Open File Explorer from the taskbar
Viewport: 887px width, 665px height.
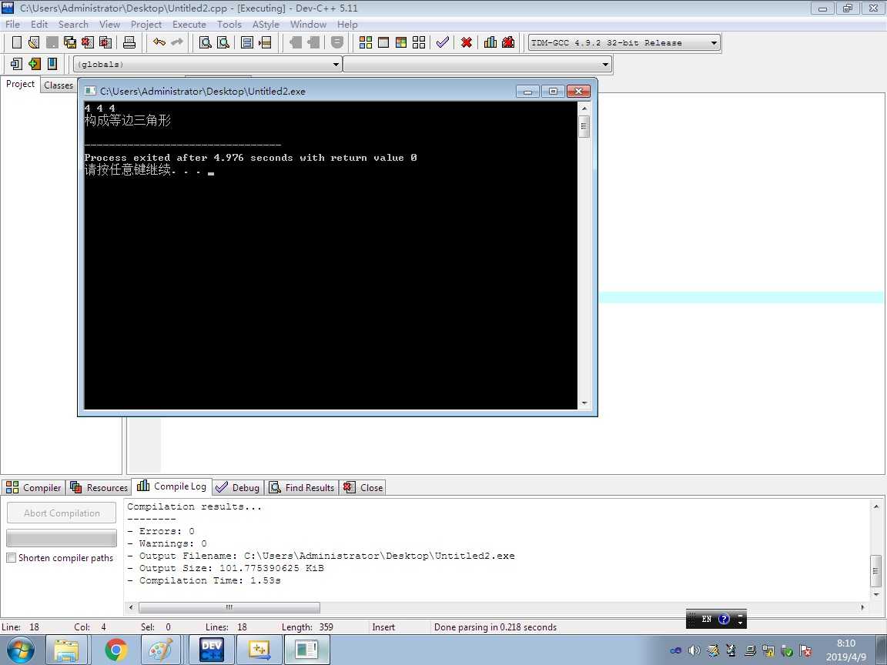66,650
